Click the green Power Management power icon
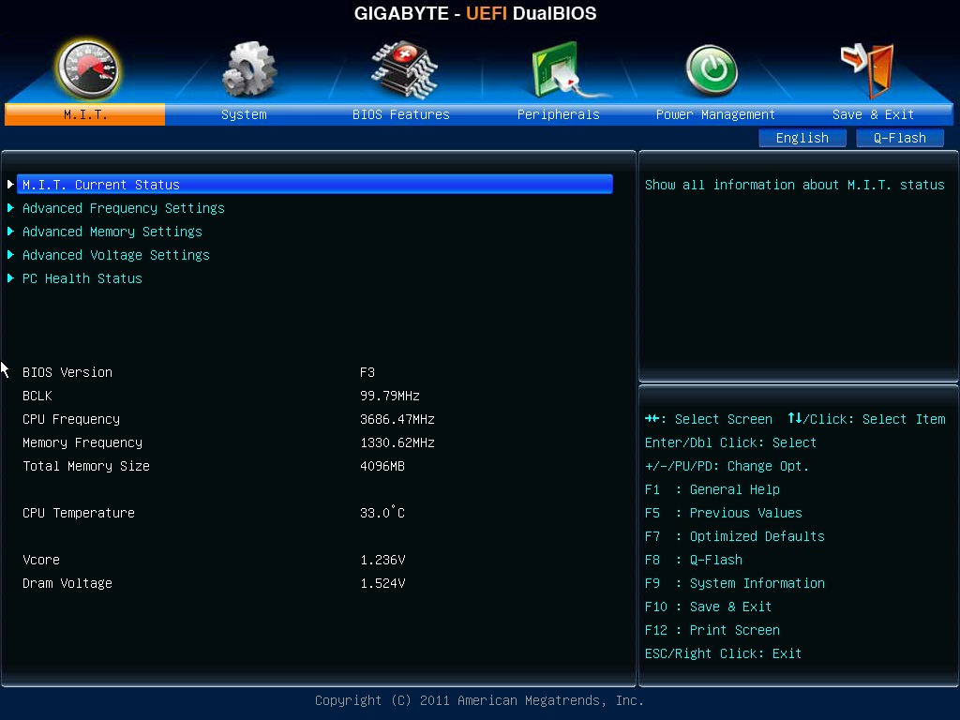Viewport: 960px width, 720px height. pos(712,70)
